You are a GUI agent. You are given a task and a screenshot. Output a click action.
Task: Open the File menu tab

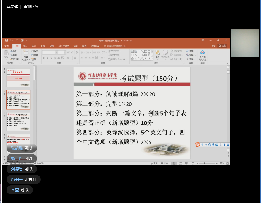(7, 46)
